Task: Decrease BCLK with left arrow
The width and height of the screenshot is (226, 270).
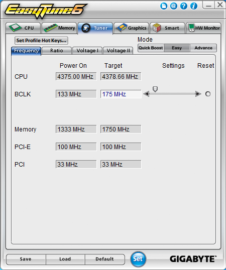Action: 146,94
